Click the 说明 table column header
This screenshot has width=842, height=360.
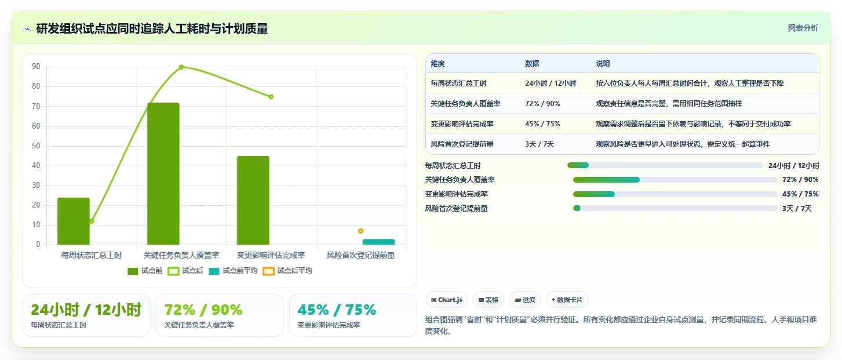(x=603, y=64)
